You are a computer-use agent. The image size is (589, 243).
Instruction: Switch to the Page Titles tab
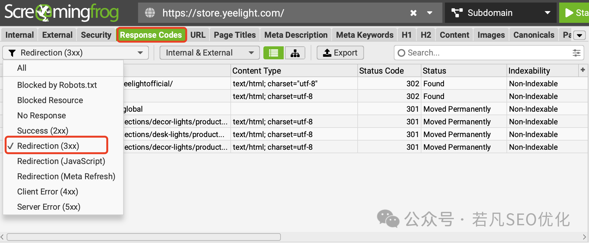click(x=235, y=35)
